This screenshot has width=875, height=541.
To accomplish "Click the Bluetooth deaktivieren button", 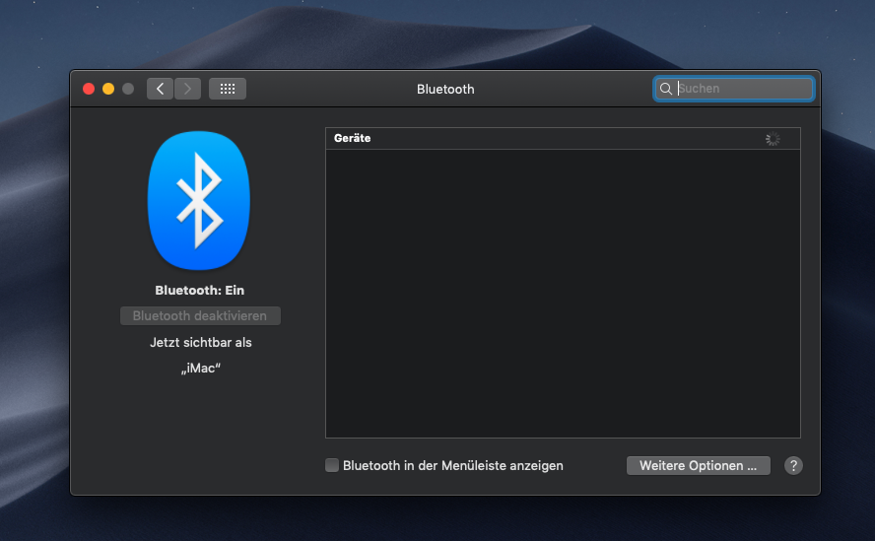I will (200, 316).
